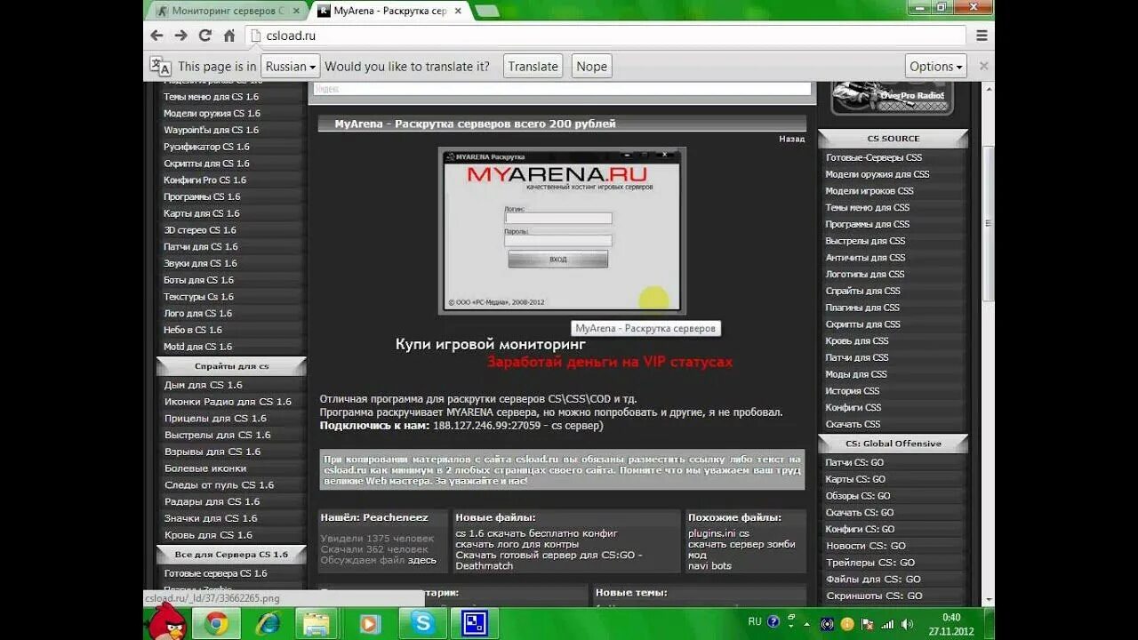Click the action center flag icon

867,624
